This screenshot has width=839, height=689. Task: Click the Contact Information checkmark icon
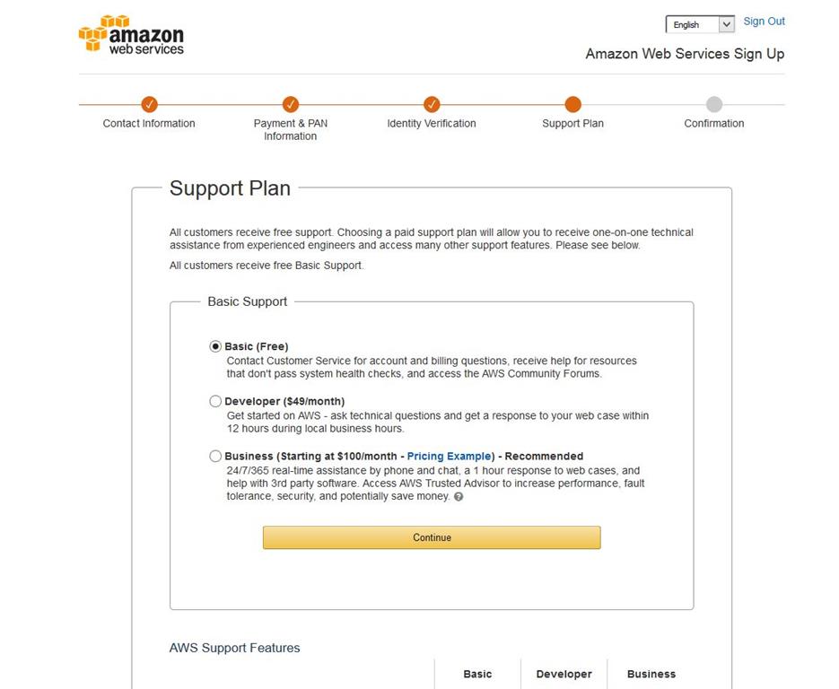pos(149,104)
